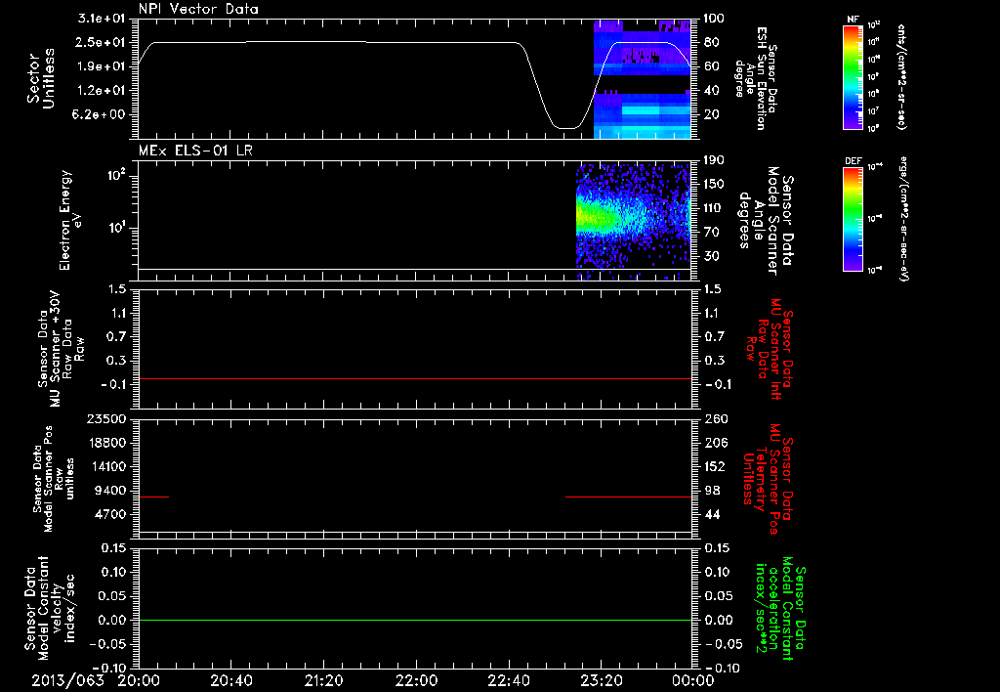Click the 'ergs/(cm**2-sr-sec-eV)' colorbar unit label
This screenshot has height=692, width=1000.
click(x=903, y=218)
